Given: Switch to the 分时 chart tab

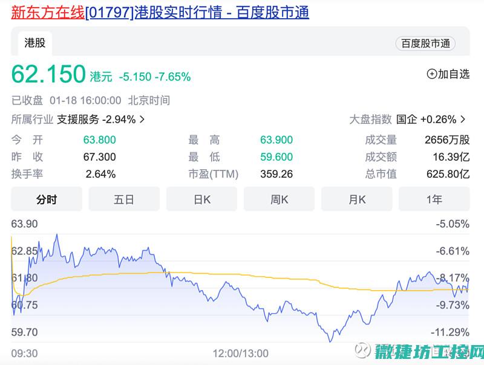Looking at the screenshot, I should (x=47, y=199).
